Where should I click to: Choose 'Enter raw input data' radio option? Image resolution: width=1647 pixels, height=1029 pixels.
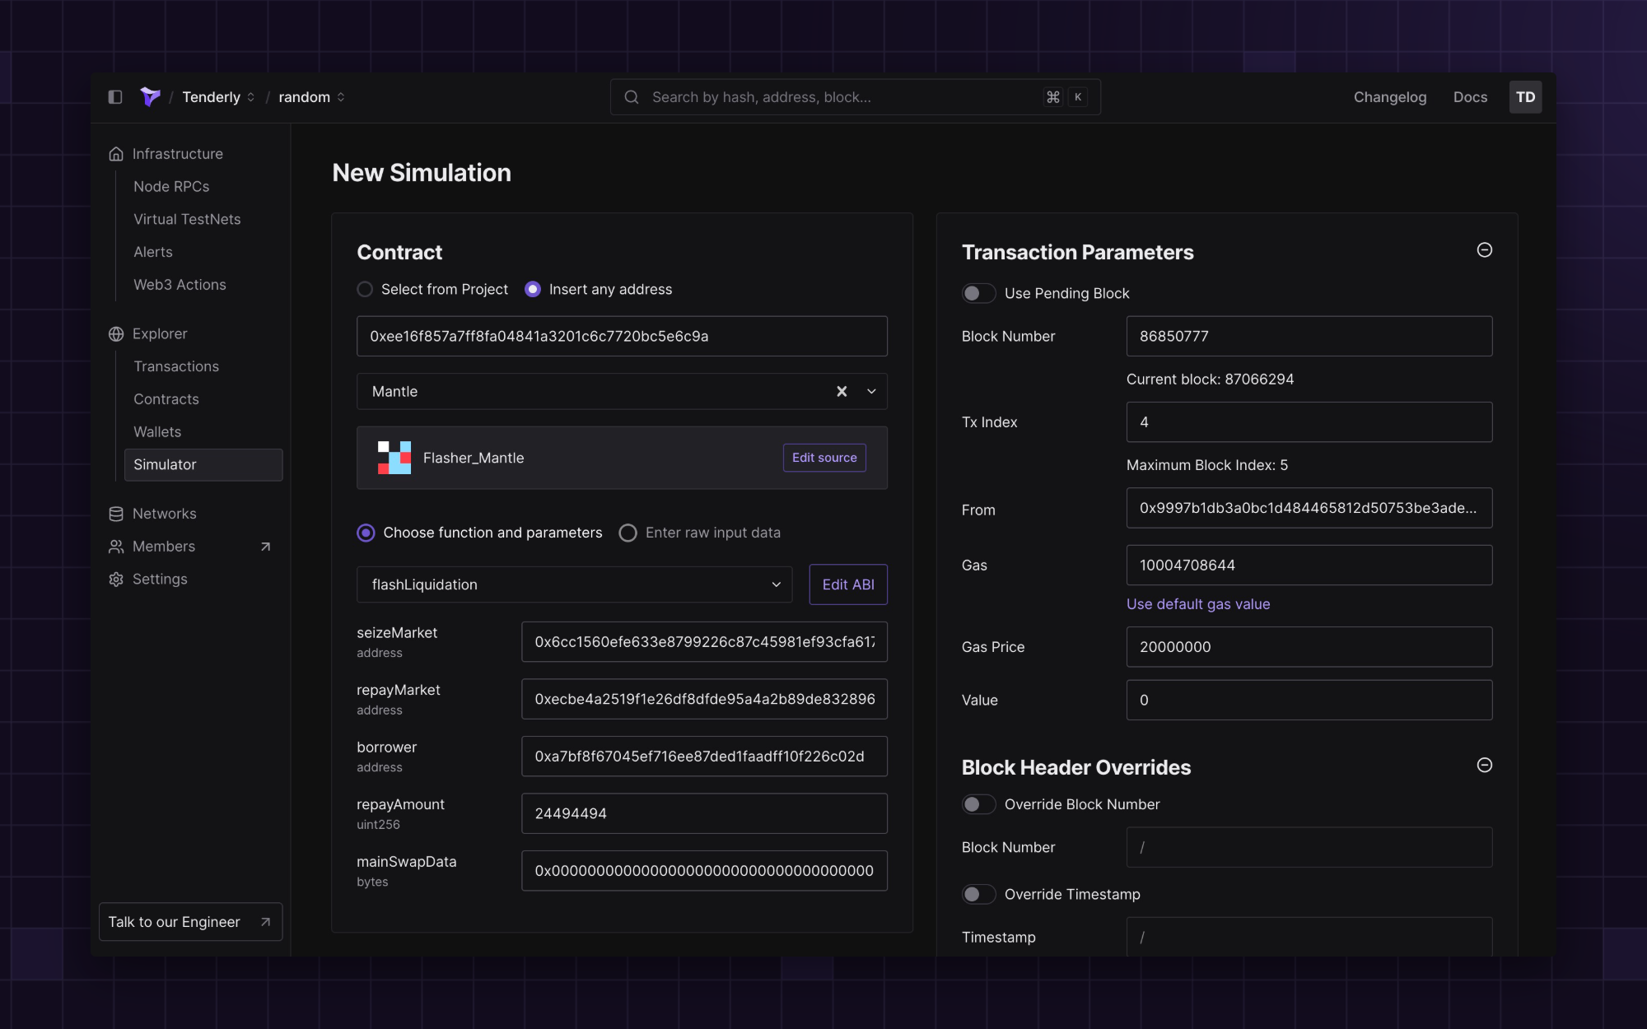[x=628, y=533]
